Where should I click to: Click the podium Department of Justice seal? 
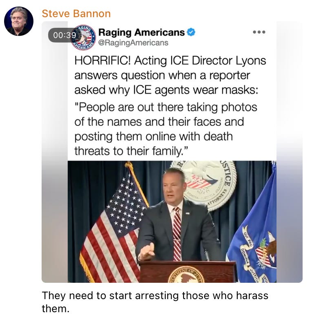coord(186,275)
